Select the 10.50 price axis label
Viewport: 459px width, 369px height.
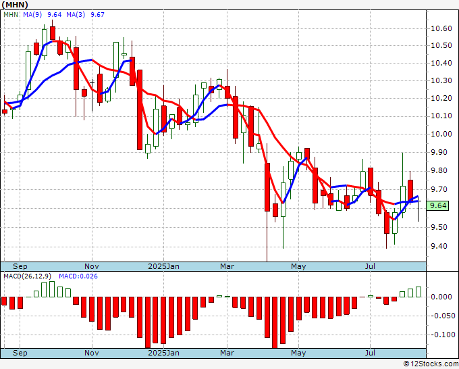[441, 46]
